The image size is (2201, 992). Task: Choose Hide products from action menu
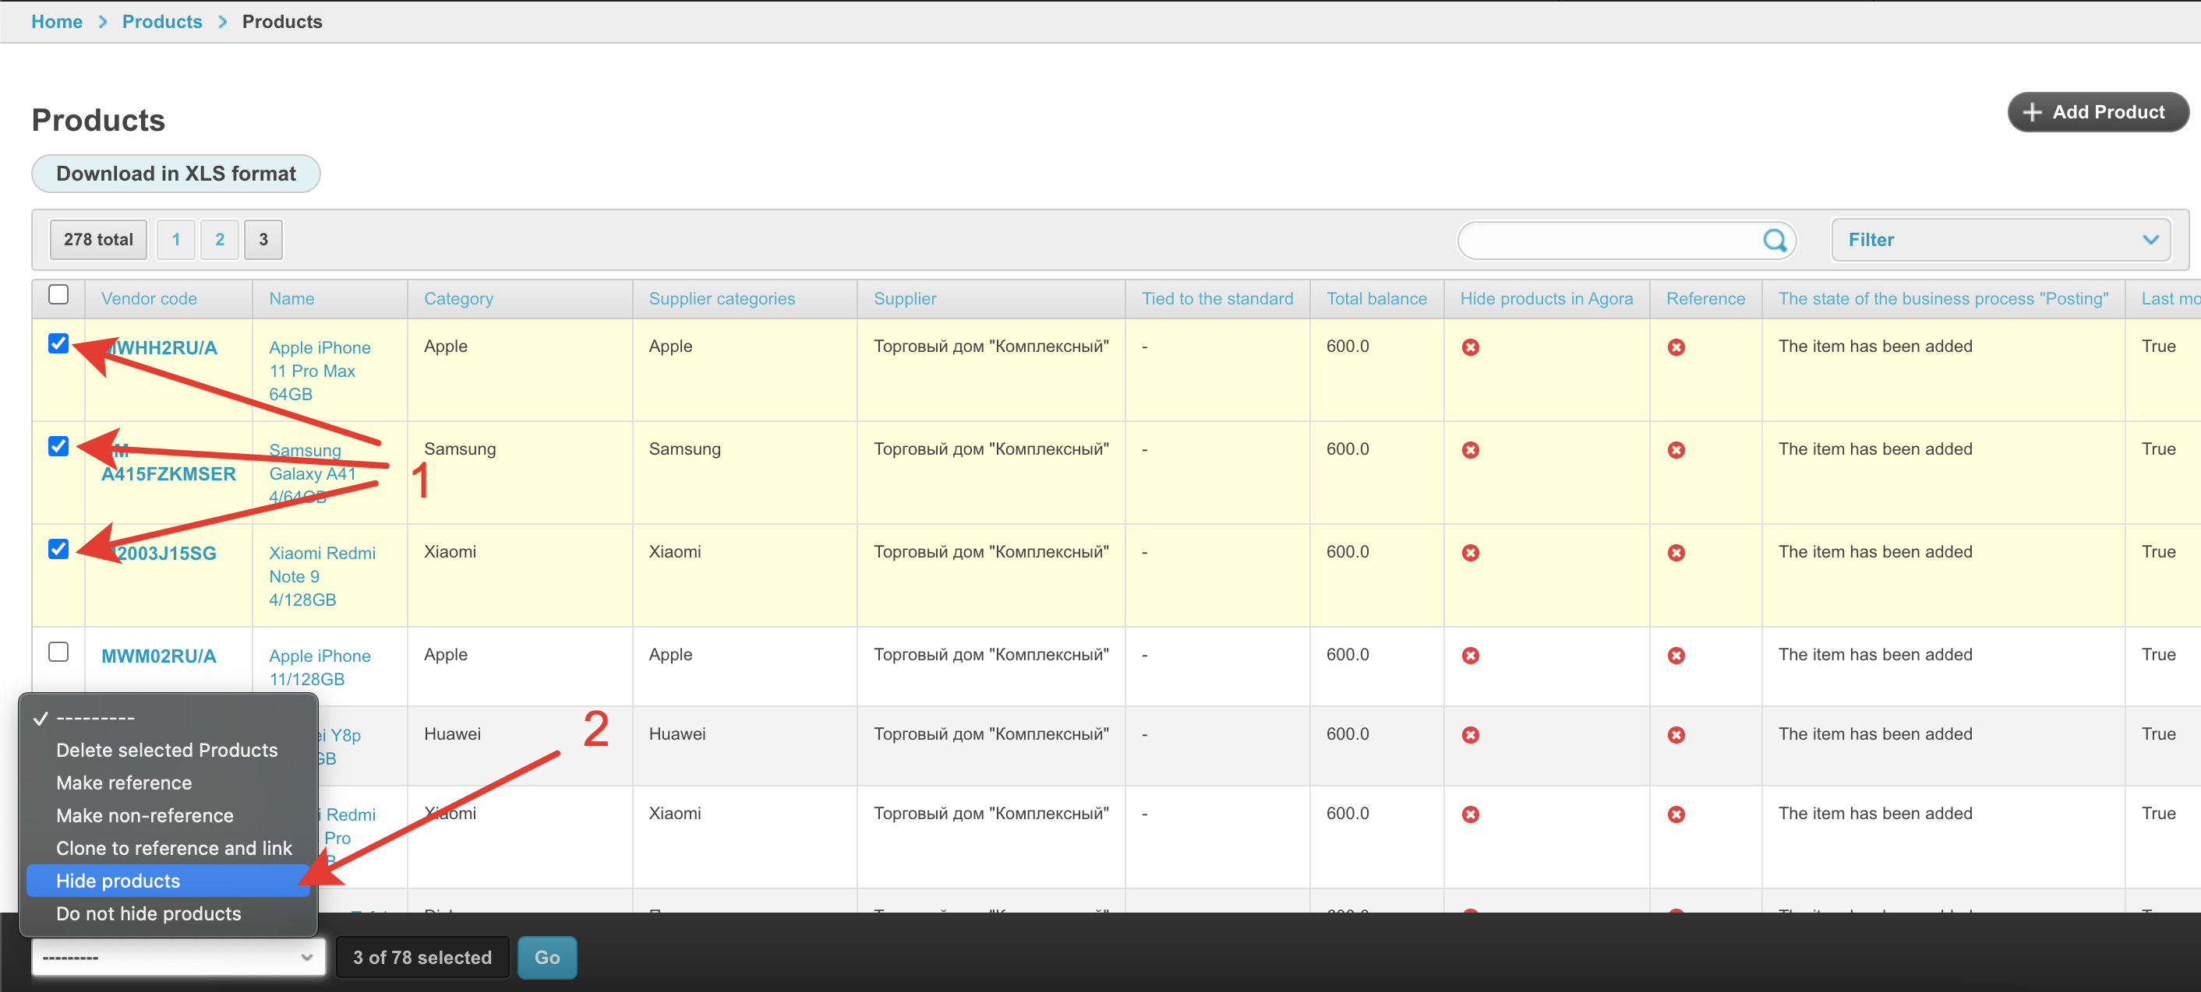point(118,880)
